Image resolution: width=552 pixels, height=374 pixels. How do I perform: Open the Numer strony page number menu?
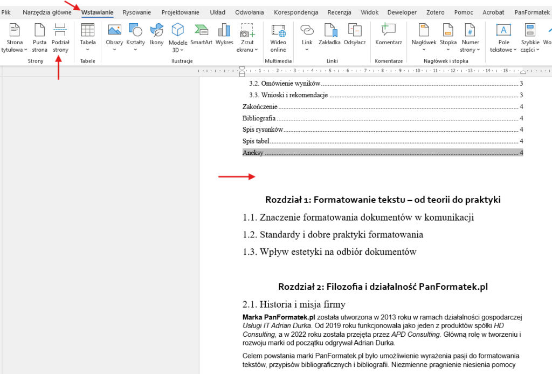click(470, 38)
